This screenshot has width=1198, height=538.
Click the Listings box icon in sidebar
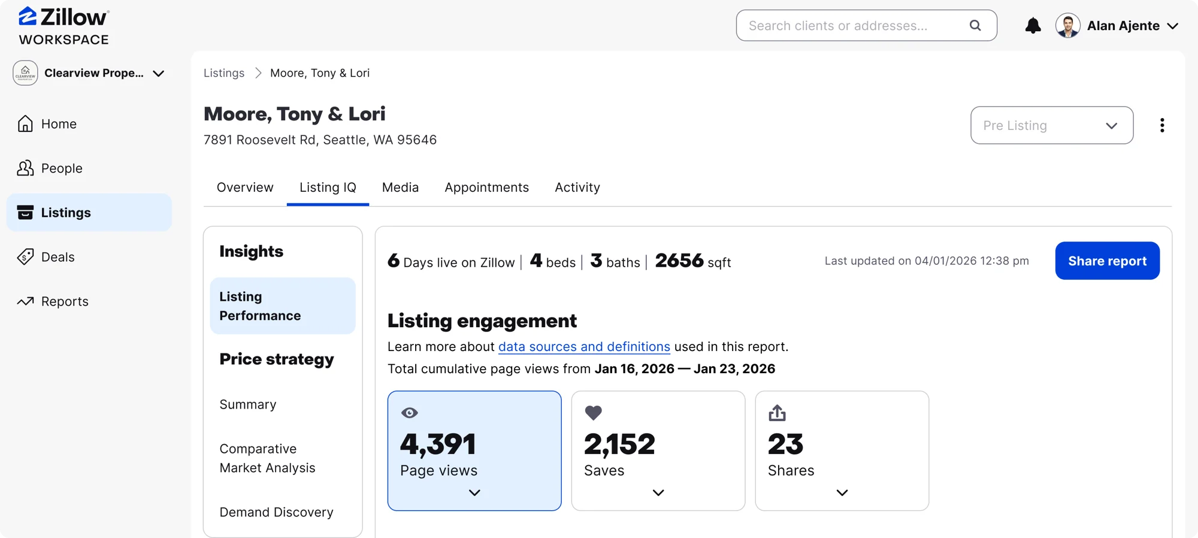click(x=25, y=212)
